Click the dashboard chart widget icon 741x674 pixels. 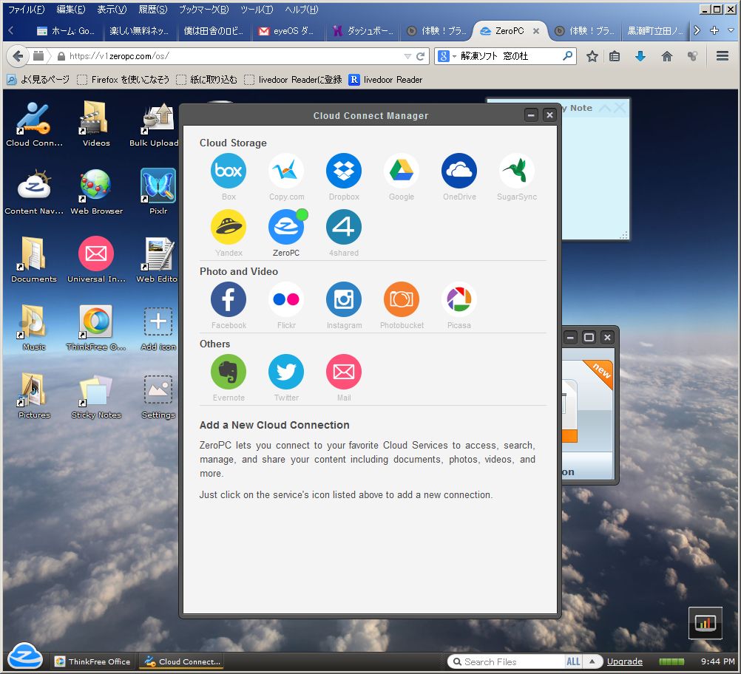[x=705, y=622]
